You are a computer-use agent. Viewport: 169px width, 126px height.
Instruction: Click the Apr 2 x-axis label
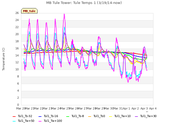135,108
